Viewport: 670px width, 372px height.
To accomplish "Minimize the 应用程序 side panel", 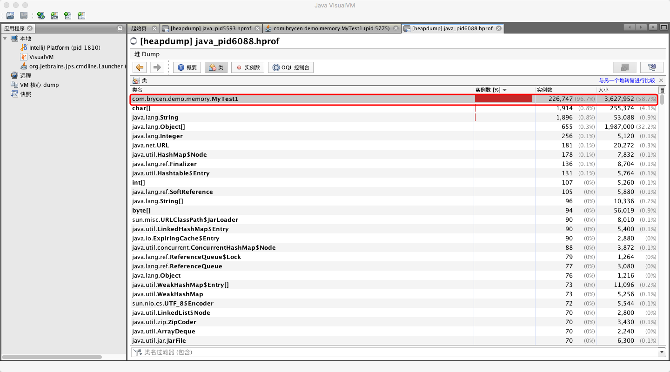I will coord(120,28).
